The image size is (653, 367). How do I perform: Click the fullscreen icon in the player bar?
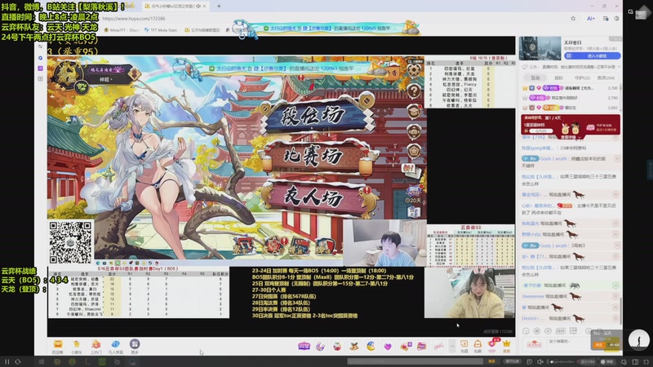tap(646, 361)
